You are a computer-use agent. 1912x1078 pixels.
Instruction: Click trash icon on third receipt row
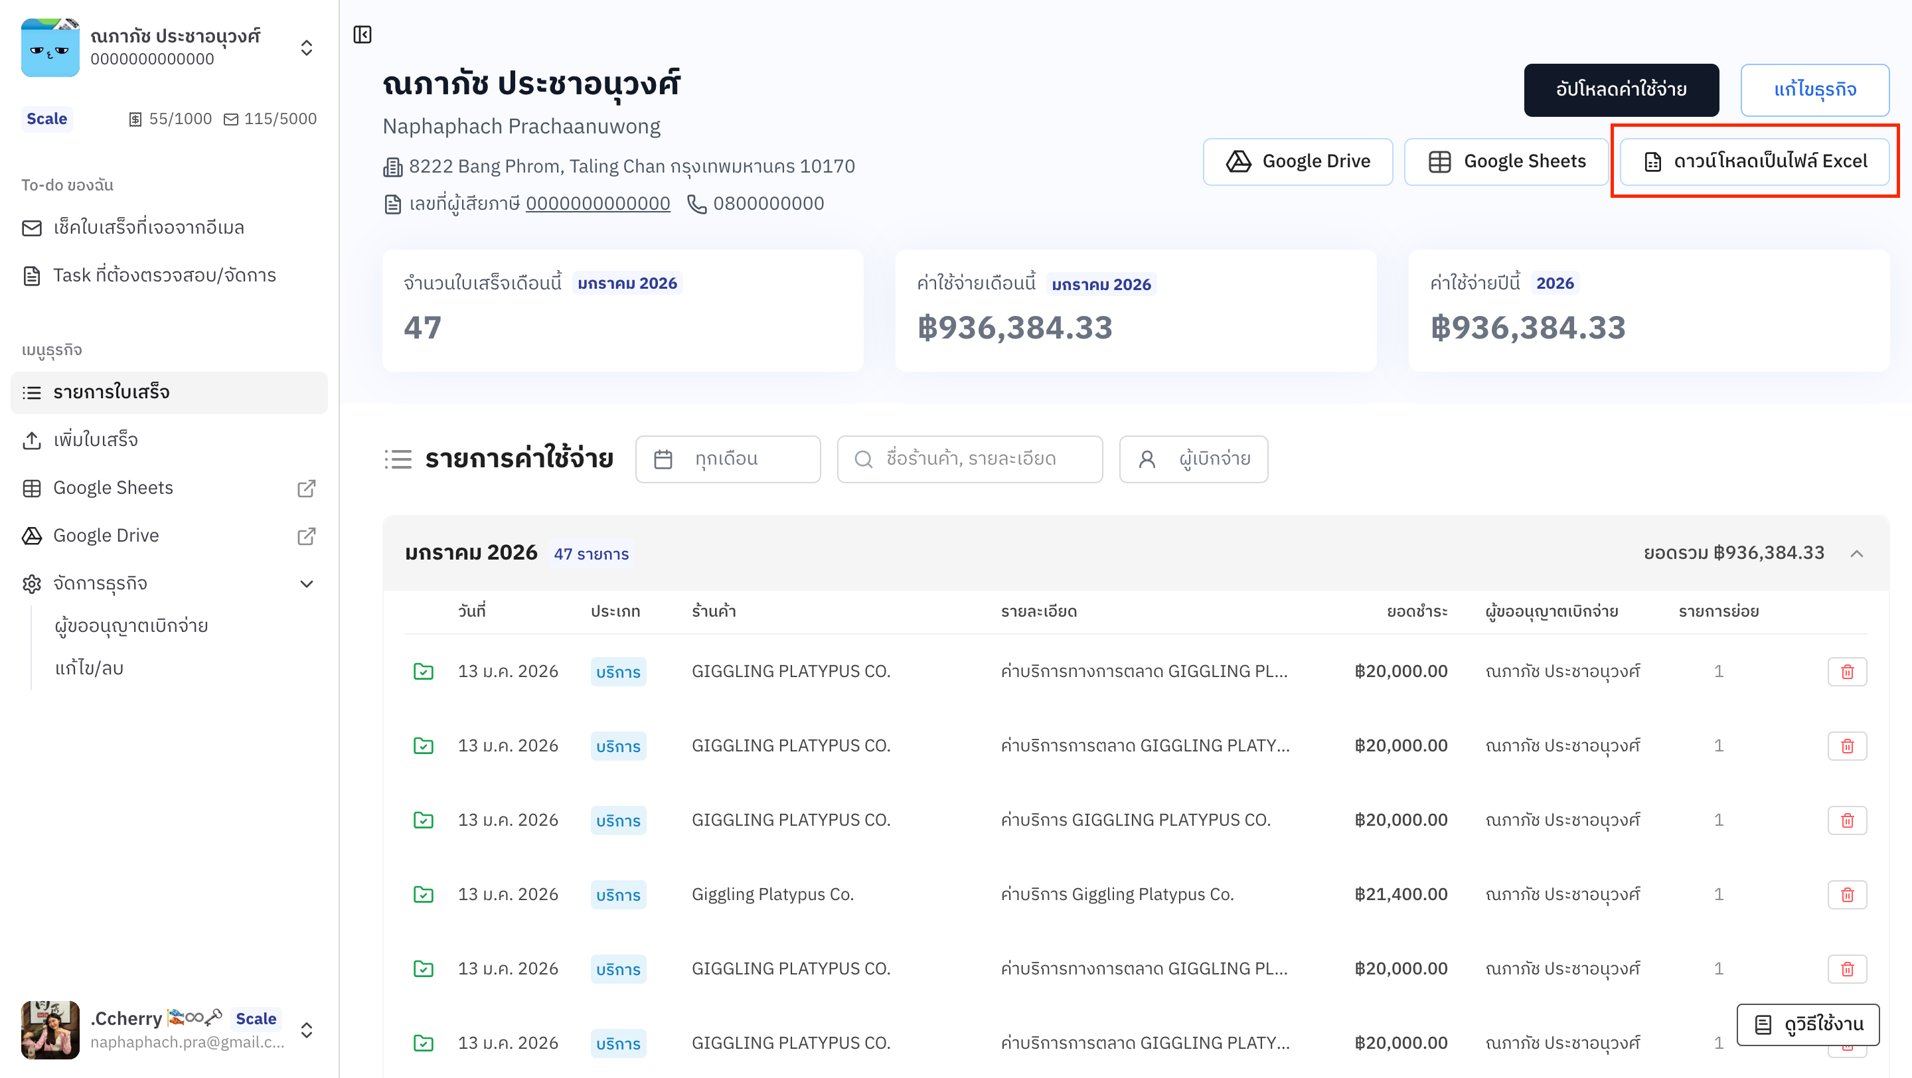1847,820
